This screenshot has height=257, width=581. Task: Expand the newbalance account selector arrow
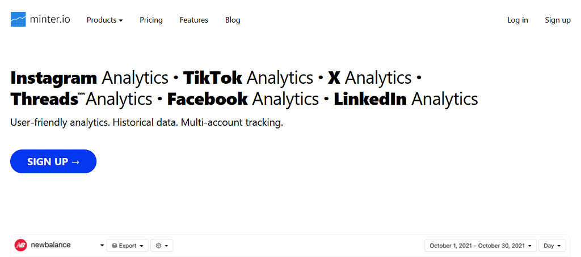point(102,246)
